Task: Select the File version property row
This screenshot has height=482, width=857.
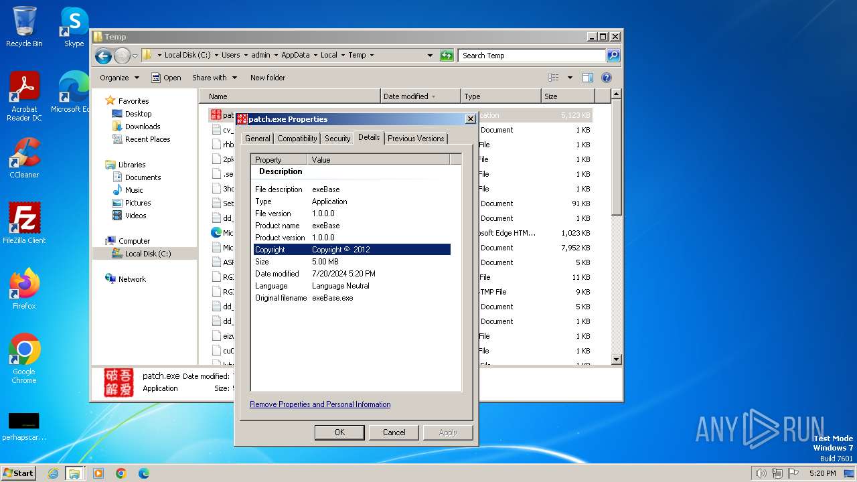Action: click(x=352, y=214)
